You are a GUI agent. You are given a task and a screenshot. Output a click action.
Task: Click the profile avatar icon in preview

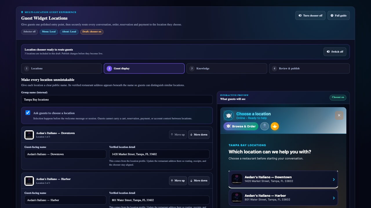point(264,126)
